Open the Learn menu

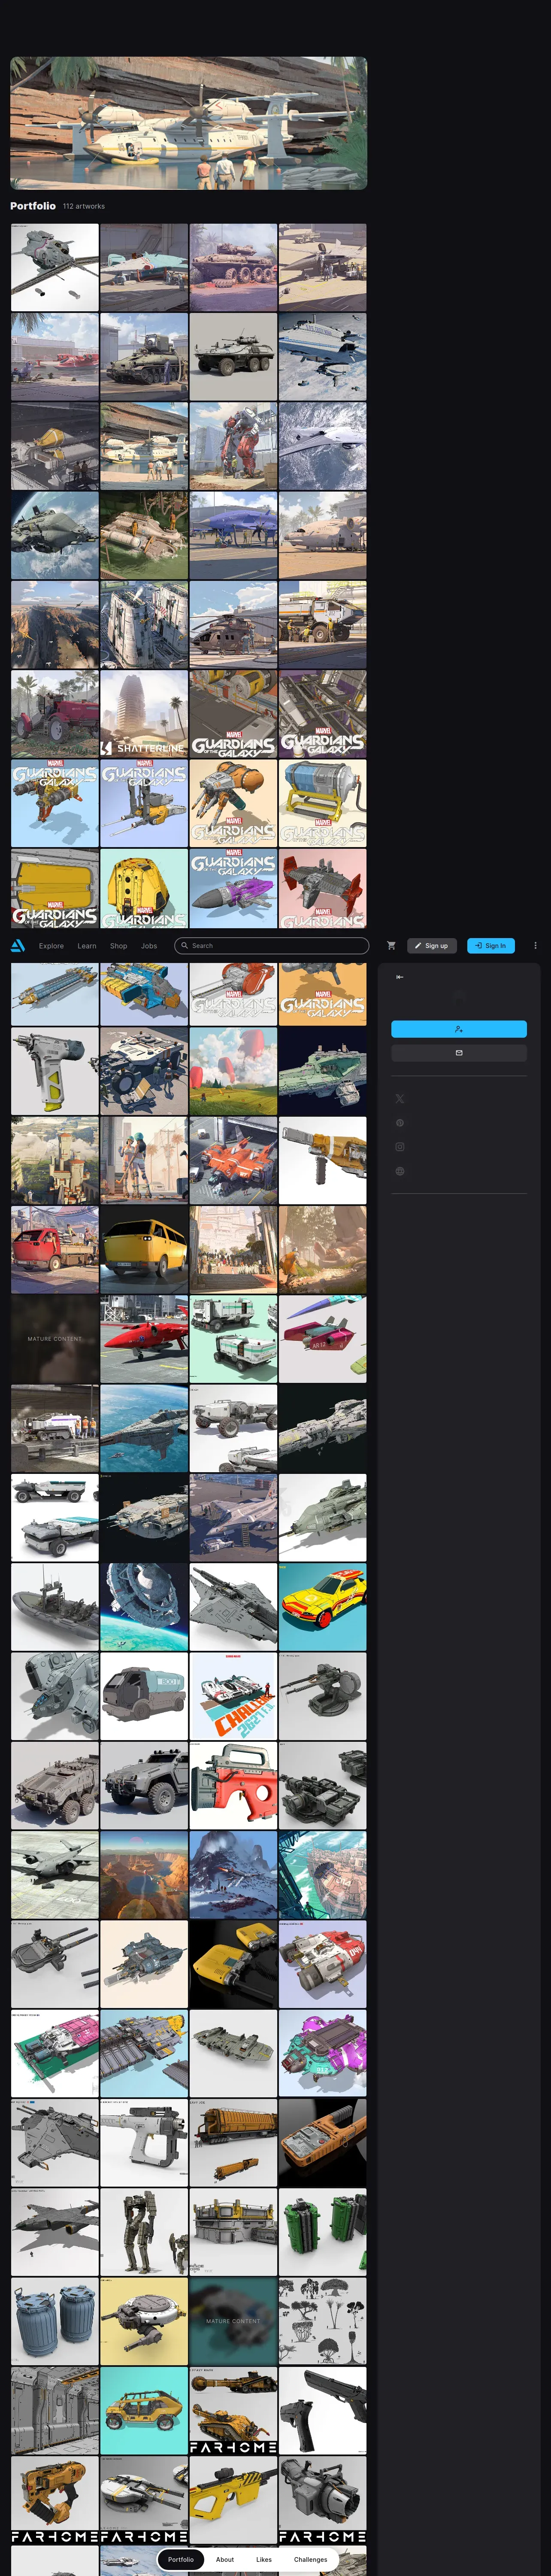click(87, 946)
